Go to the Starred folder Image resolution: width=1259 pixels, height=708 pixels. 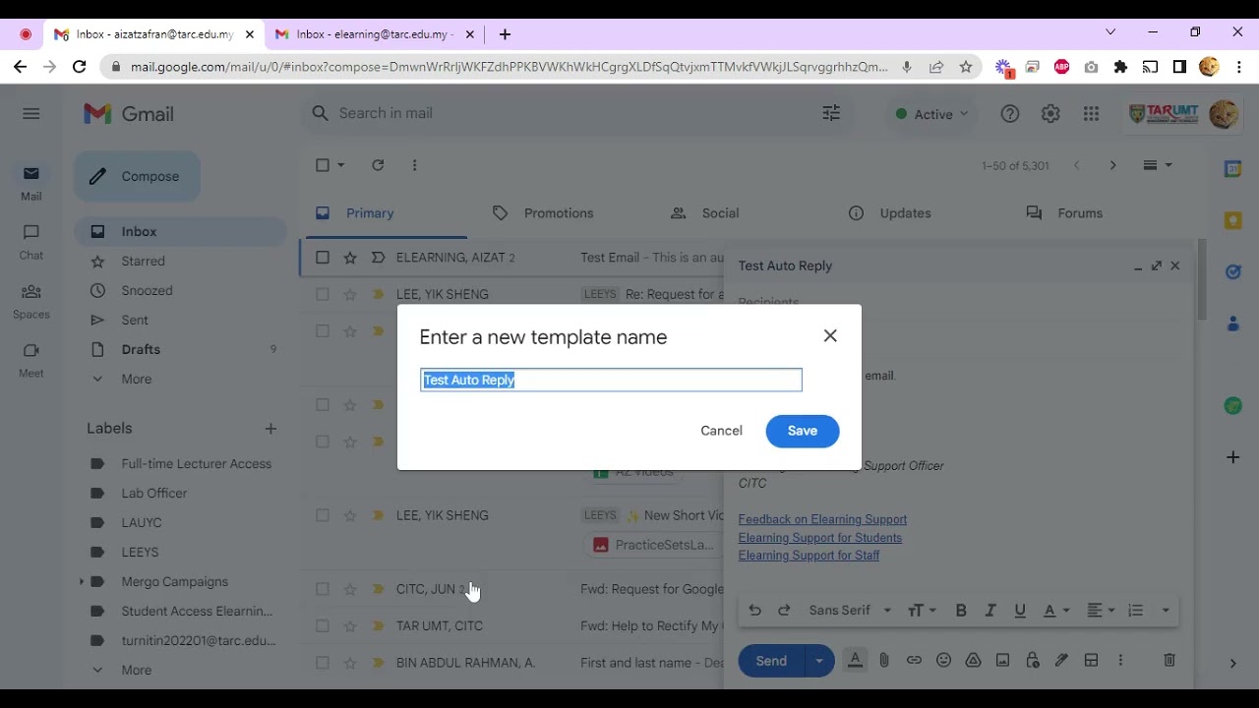click(x=143, y=261)
